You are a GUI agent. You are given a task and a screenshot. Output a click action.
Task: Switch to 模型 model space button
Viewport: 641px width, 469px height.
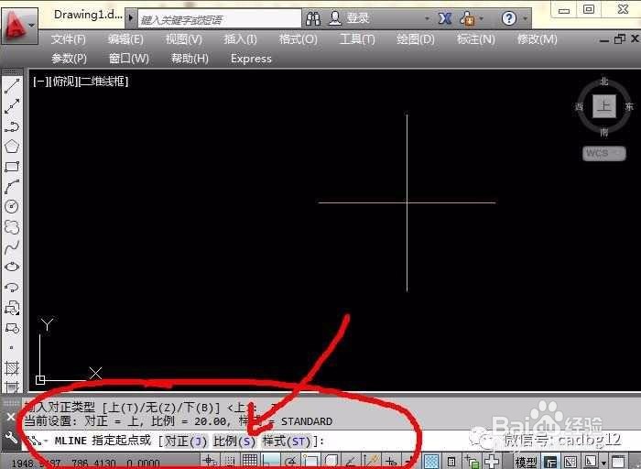526,463
